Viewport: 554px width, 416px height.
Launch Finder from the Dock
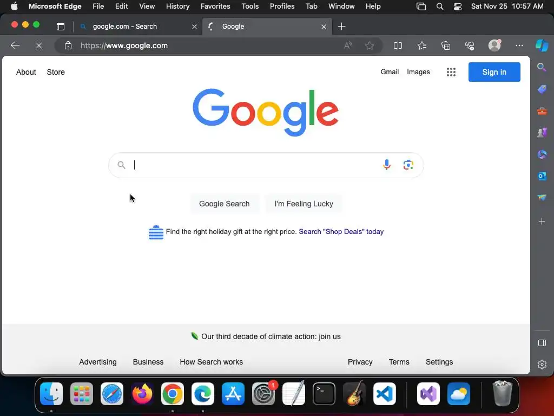[51, 393]
